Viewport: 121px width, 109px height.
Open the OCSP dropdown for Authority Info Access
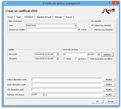[x=38, y=95]
